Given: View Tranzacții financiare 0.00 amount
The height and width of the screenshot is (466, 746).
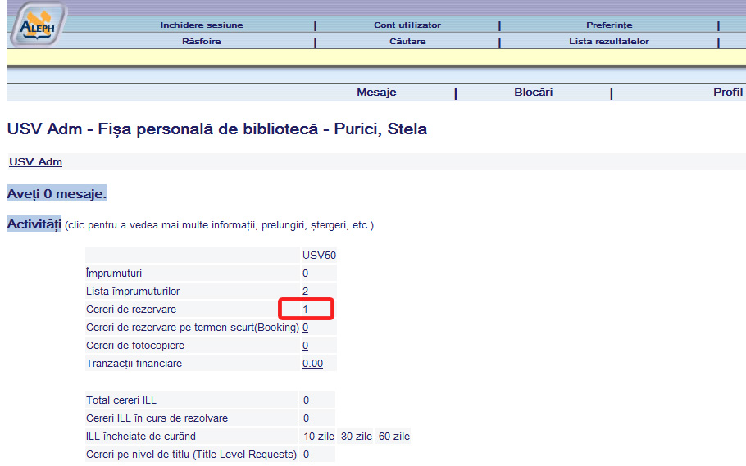Looking at the screenshot, I should 312,364.
